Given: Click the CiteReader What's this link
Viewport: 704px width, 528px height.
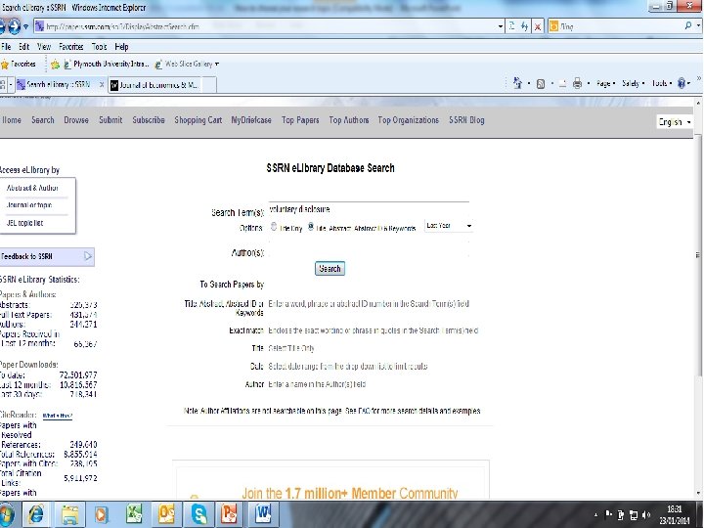Looking at the screenshot, I should click(57, 416).
